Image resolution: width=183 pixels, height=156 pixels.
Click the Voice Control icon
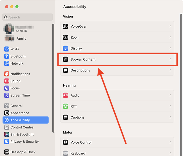click(66, 142)
